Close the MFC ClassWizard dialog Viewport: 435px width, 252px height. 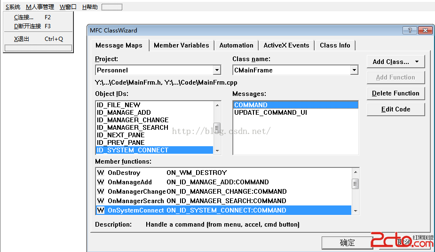tap(425, 30)
